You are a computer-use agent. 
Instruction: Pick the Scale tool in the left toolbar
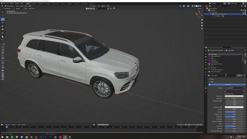(3, 26)
